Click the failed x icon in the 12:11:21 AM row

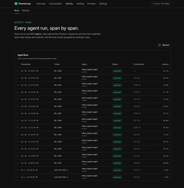[x=138, y=149]
